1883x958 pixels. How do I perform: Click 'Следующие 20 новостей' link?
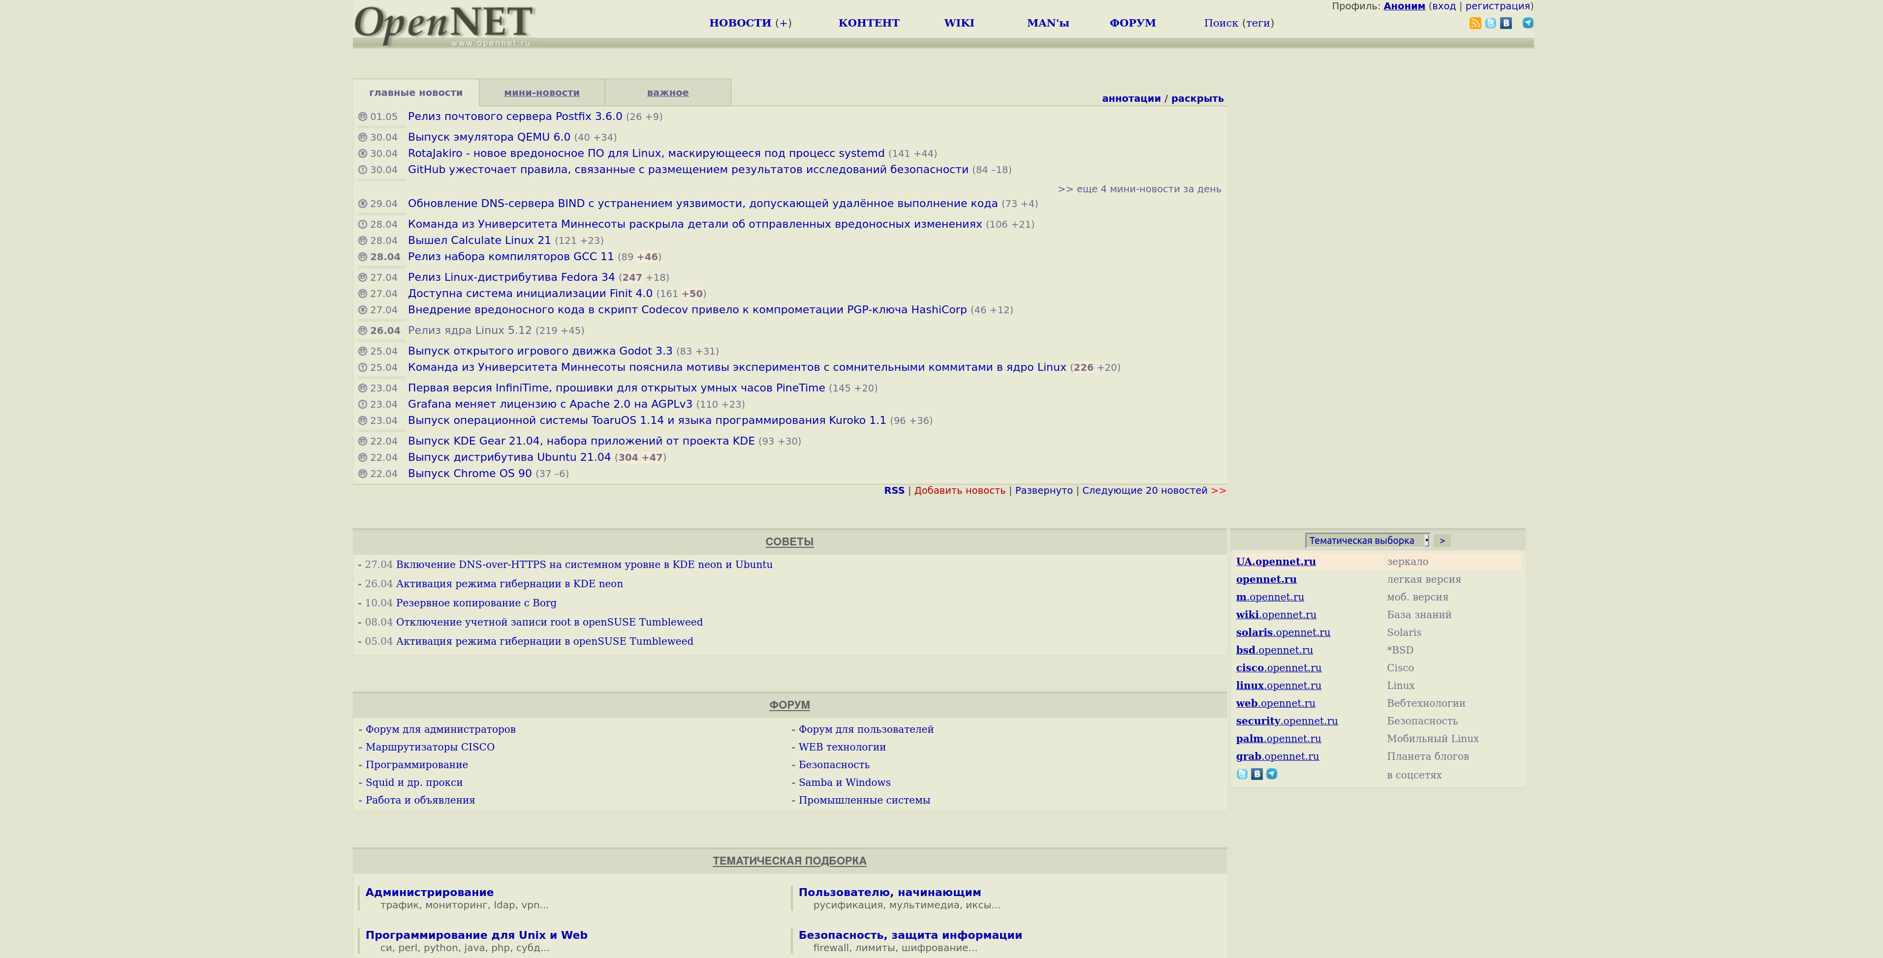[x=1145, y=491]
